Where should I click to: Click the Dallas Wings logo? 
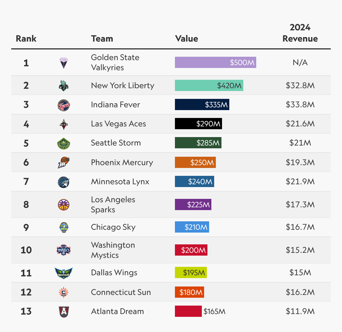64,273
